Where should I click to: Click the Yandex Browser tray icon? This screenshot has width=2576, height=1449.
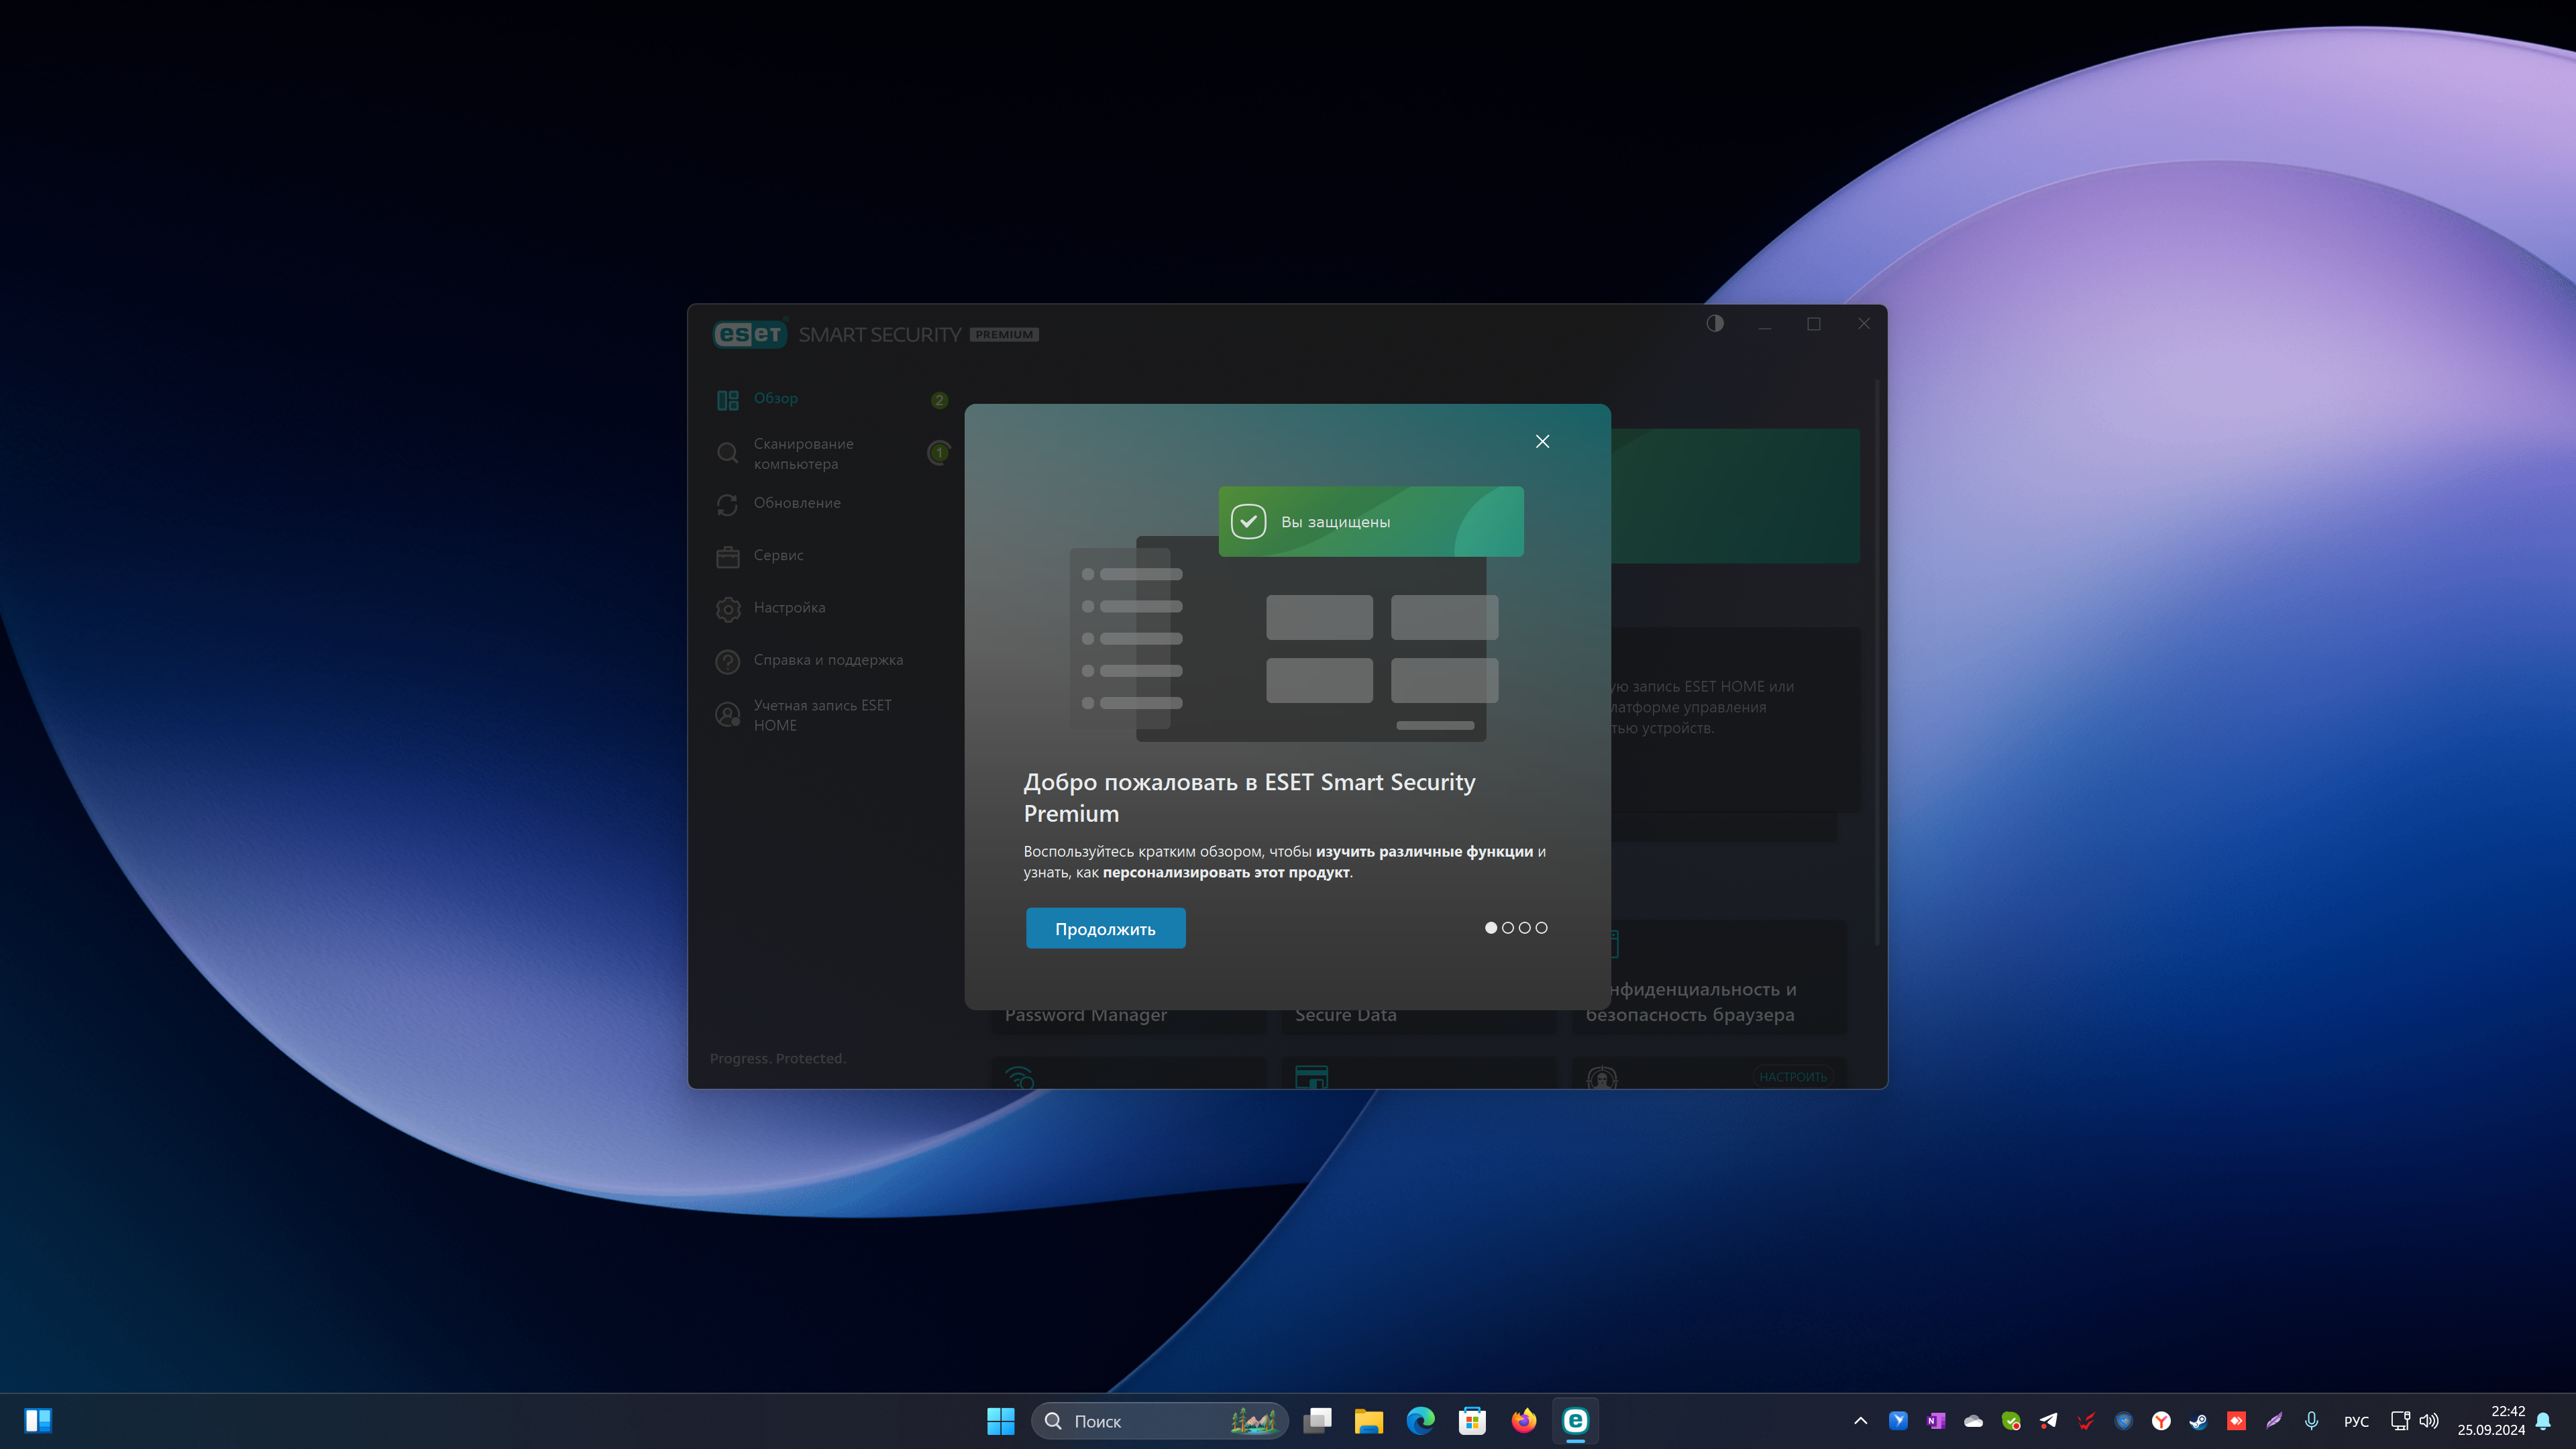[x=2161, y=1421]
